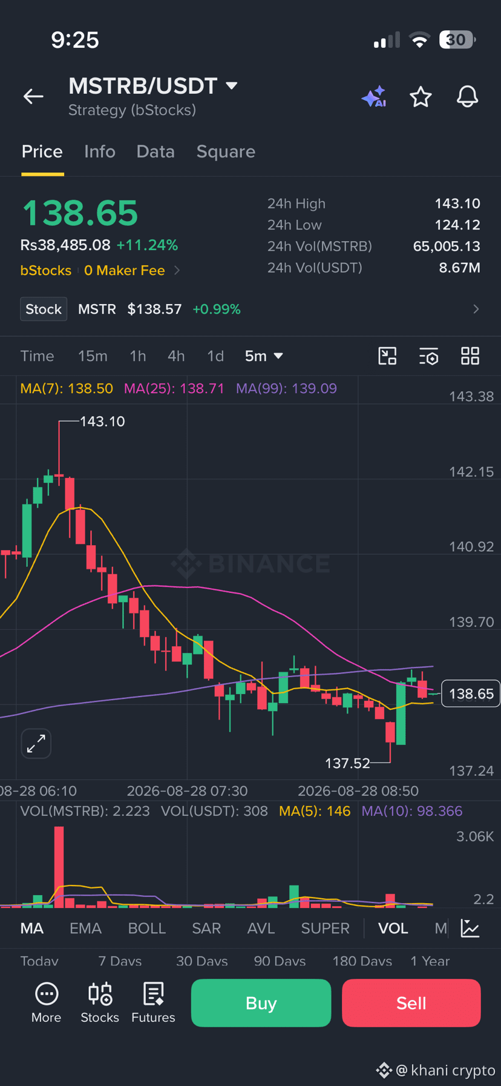The image size is (501, 1086).
Task: Open chart settings icon with gear
Action: 428,356
